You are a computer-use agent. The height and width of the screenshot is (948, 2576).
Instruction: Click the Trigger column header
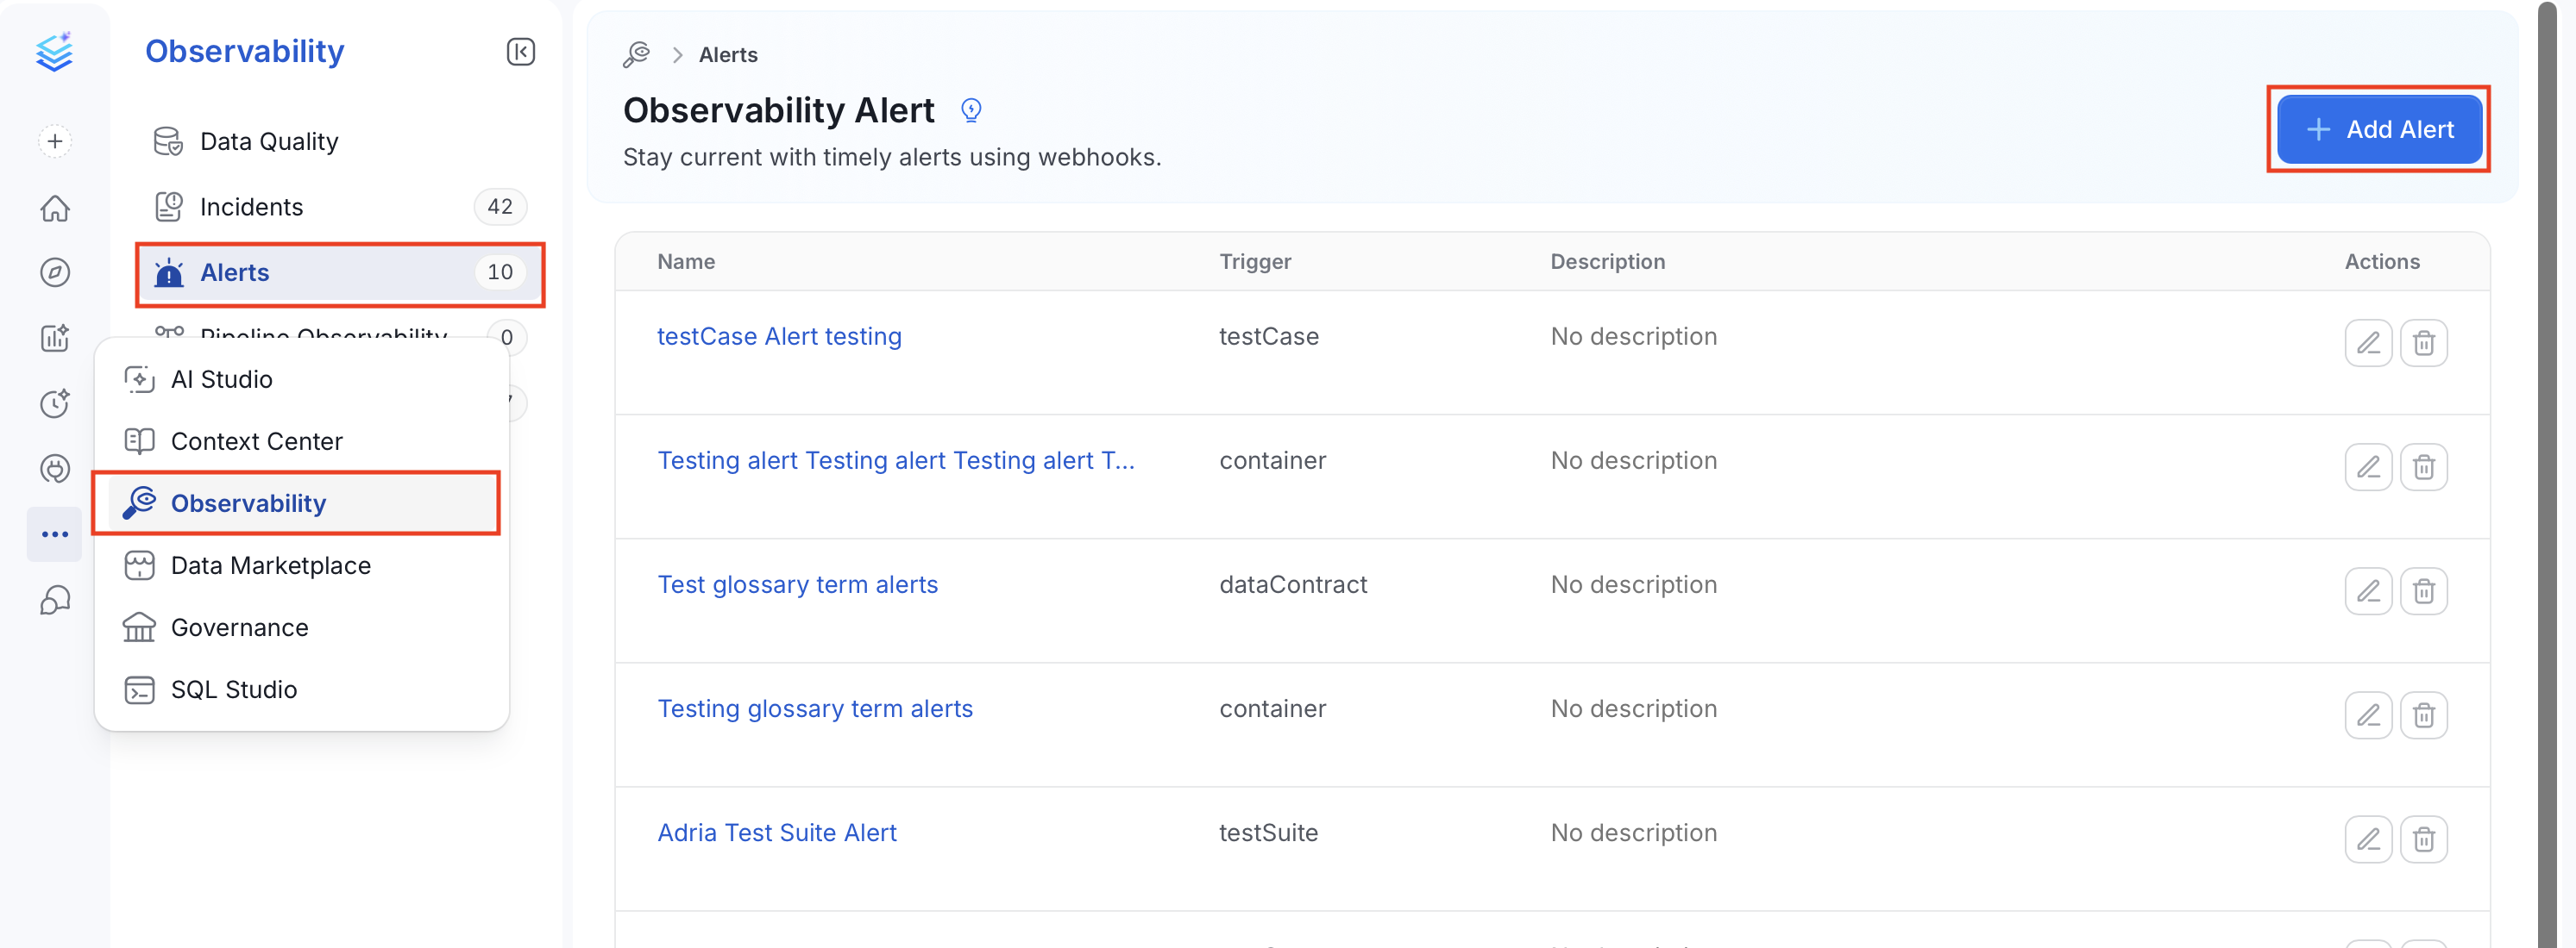[1255, 262]
